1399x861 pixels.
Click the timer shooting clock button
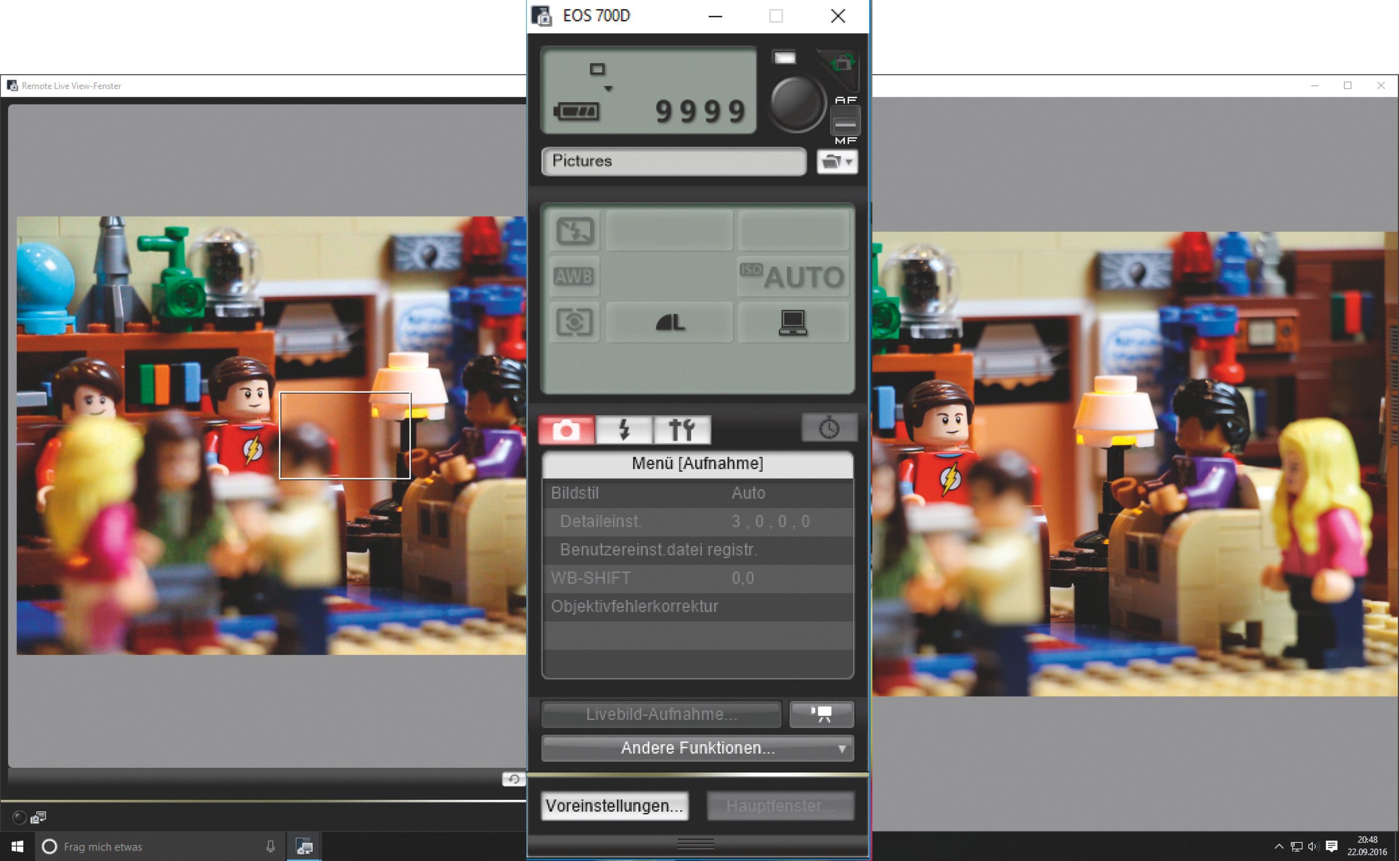coord(829,427)
